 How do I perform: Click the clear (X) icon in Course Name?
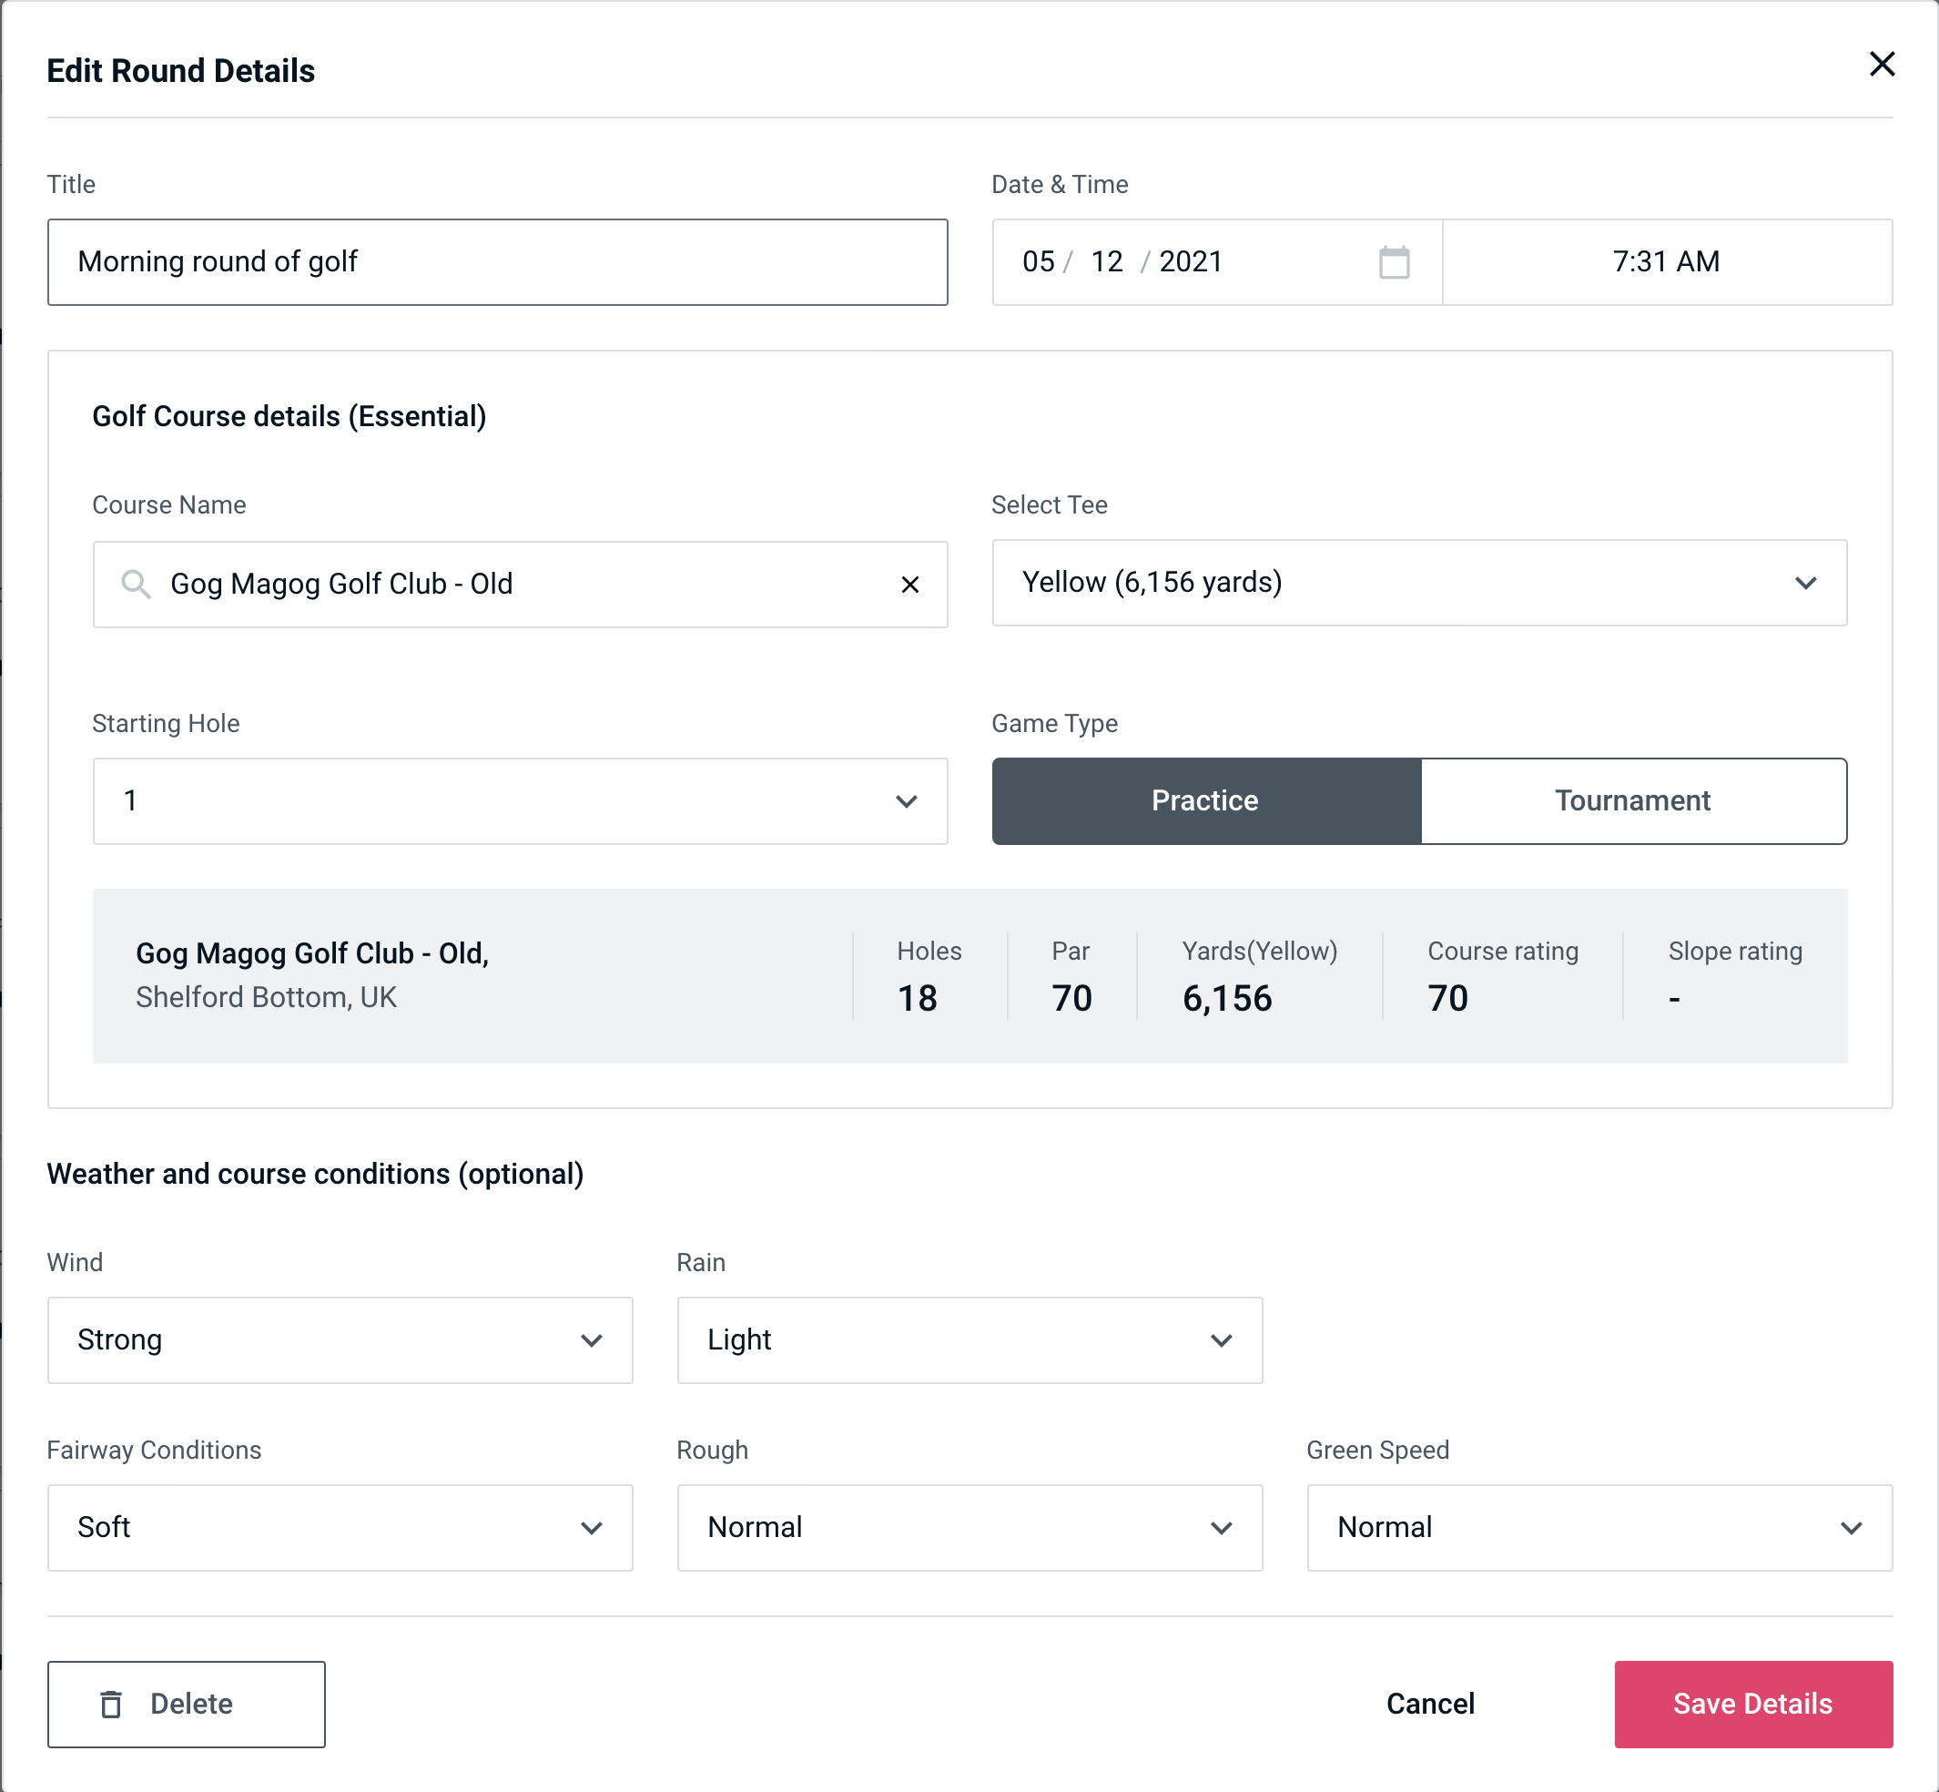point(910,583)
